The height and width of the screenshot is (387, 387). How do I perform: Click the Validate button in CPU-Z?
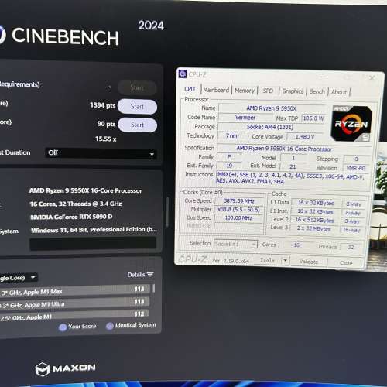click(x=309, y=262)
